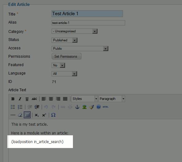This screenshot has width=182, height=162.
Task: Center align the text
Action: point(51,99)
